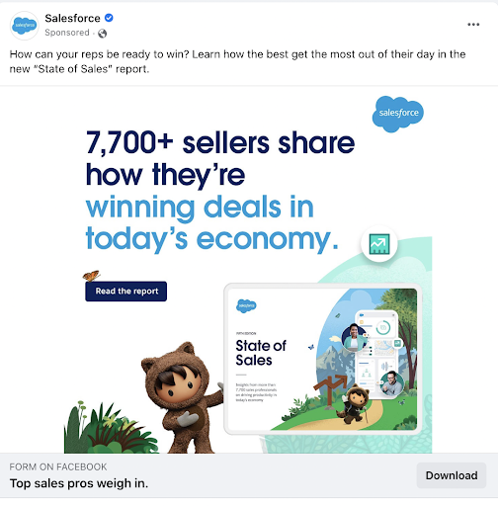Click the small hiking Astro on report cover

point(354,403)
